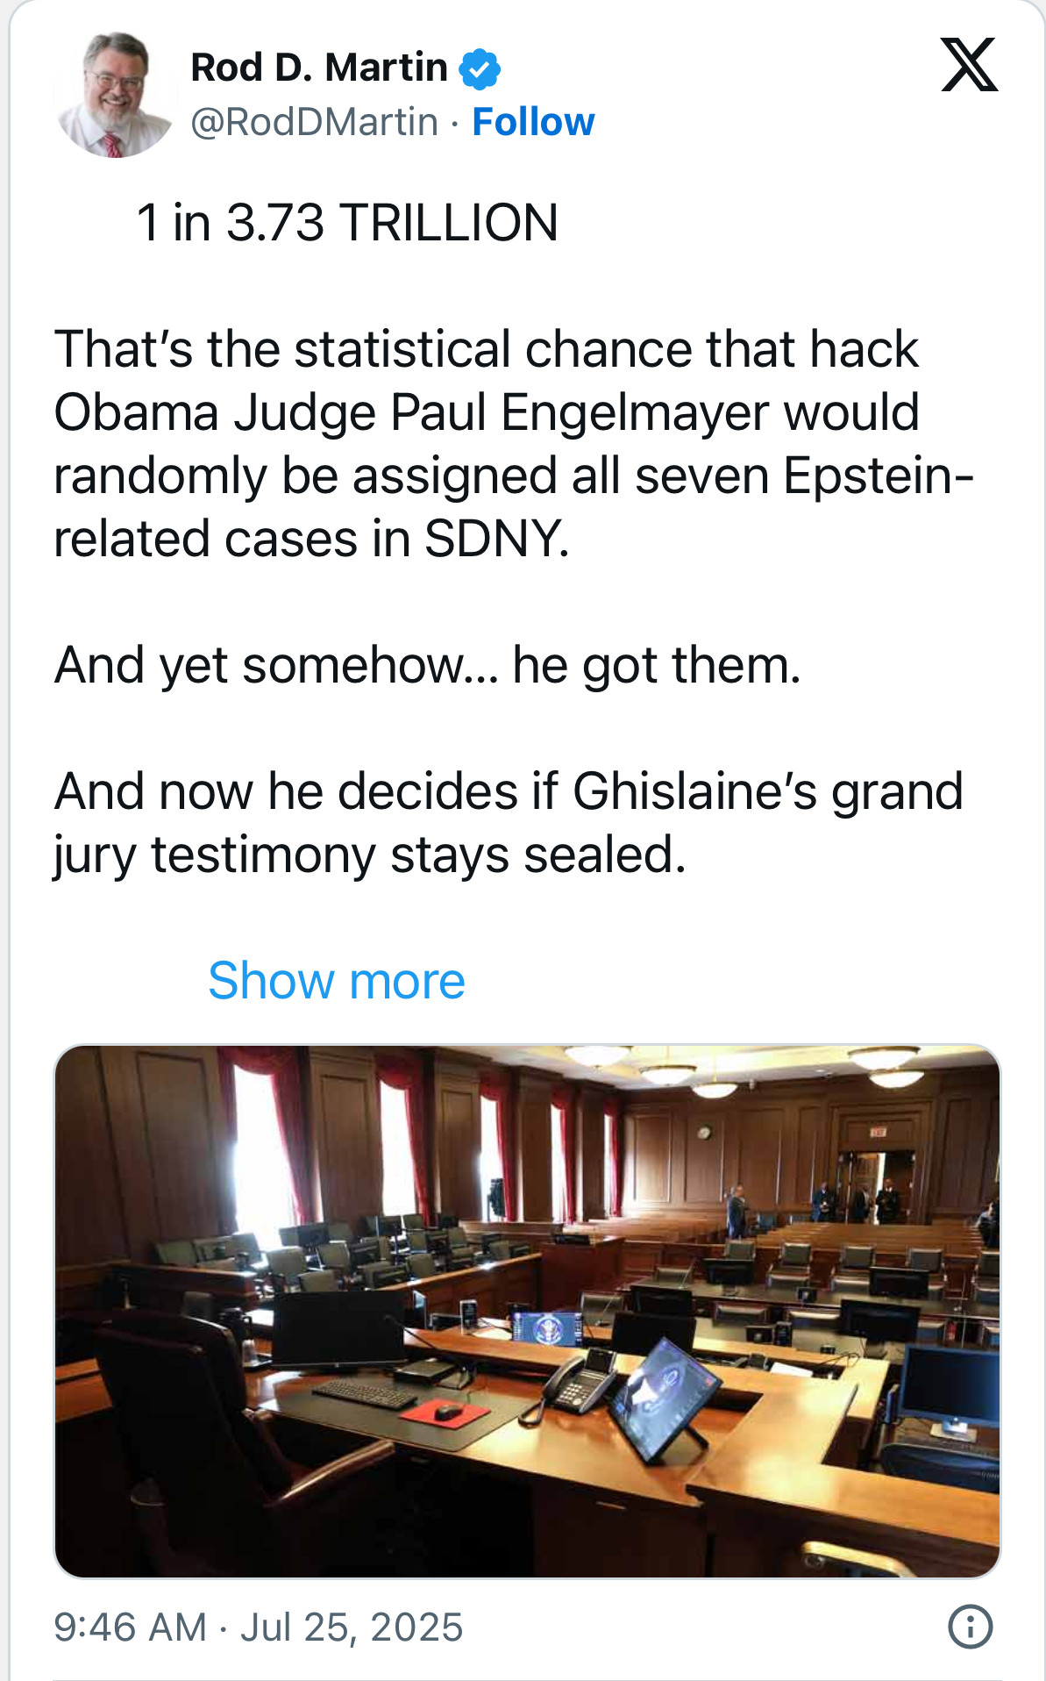This screenshot has height=1681, width=1046.
Task: Open the courtroom photo attachment
Action: click(x=527, y=1311)
